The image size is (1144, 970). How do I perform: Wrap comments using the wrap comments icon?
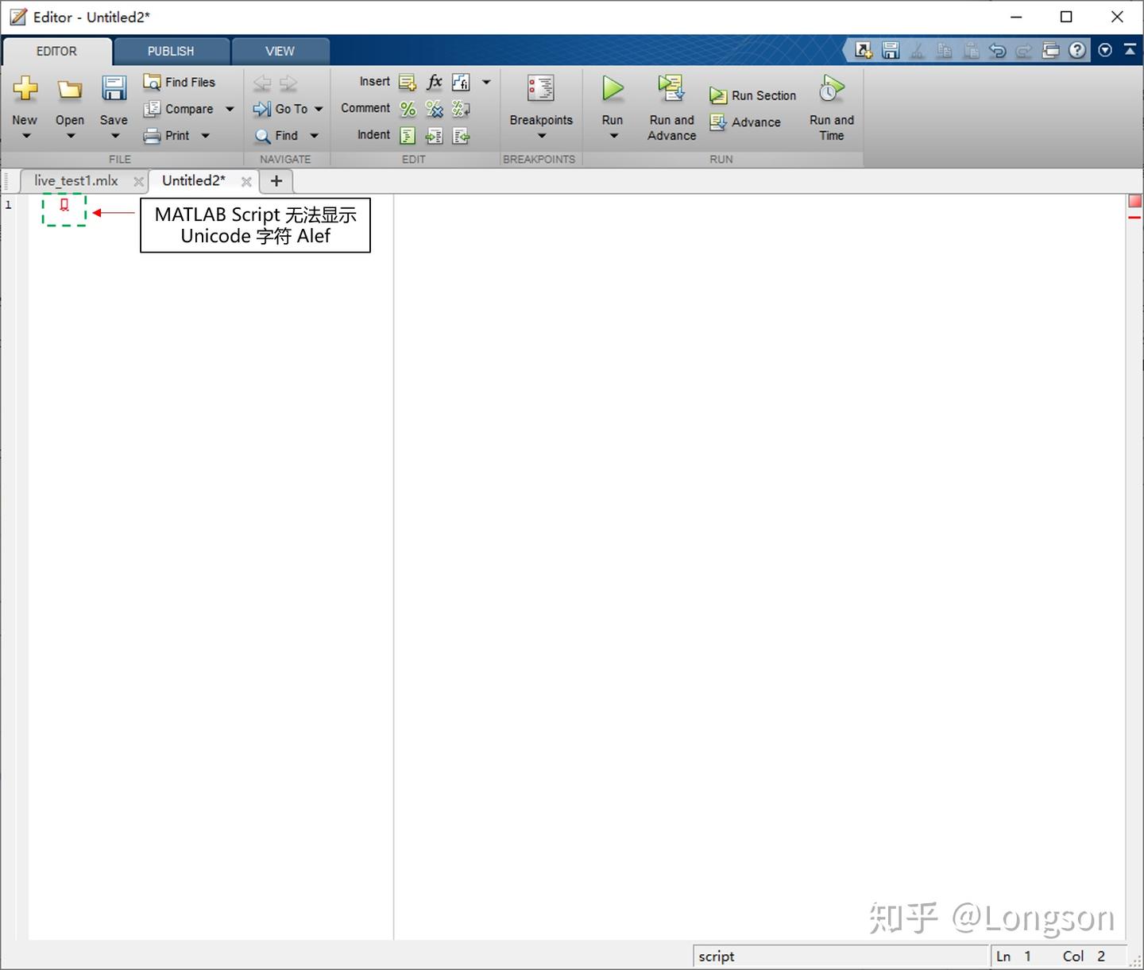(x=461, y=109)
